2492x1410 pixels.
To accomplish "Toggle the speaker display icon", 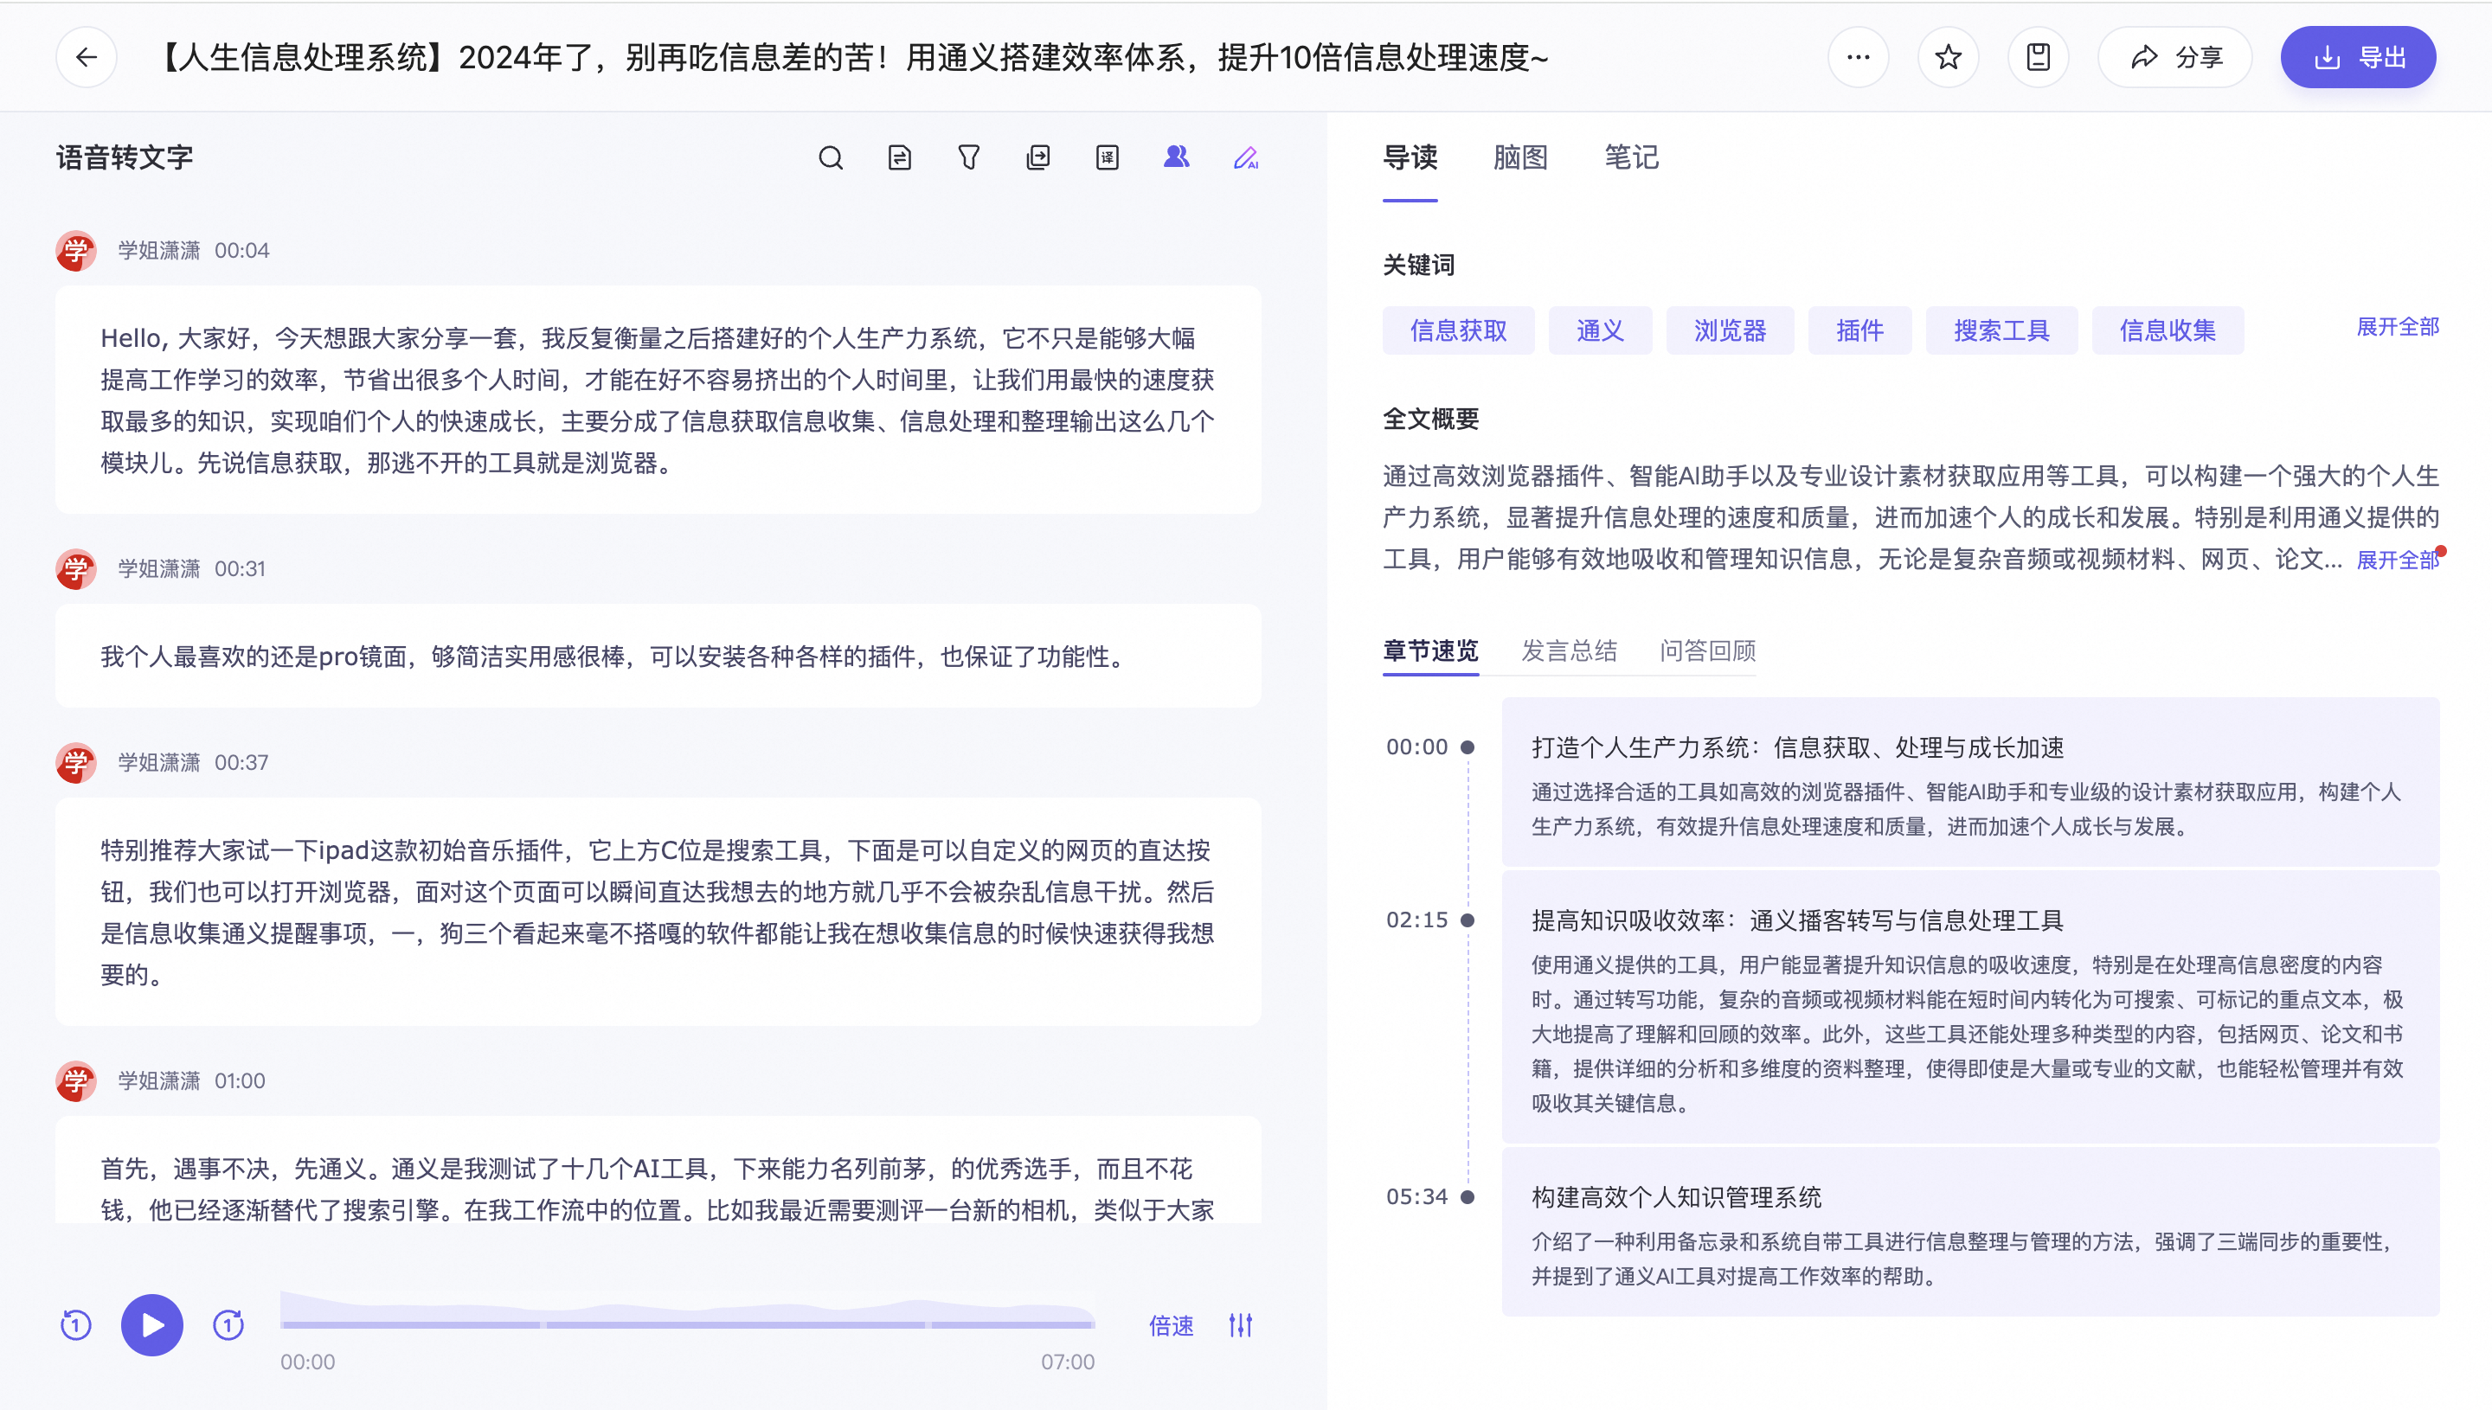I will (1176, 157).
